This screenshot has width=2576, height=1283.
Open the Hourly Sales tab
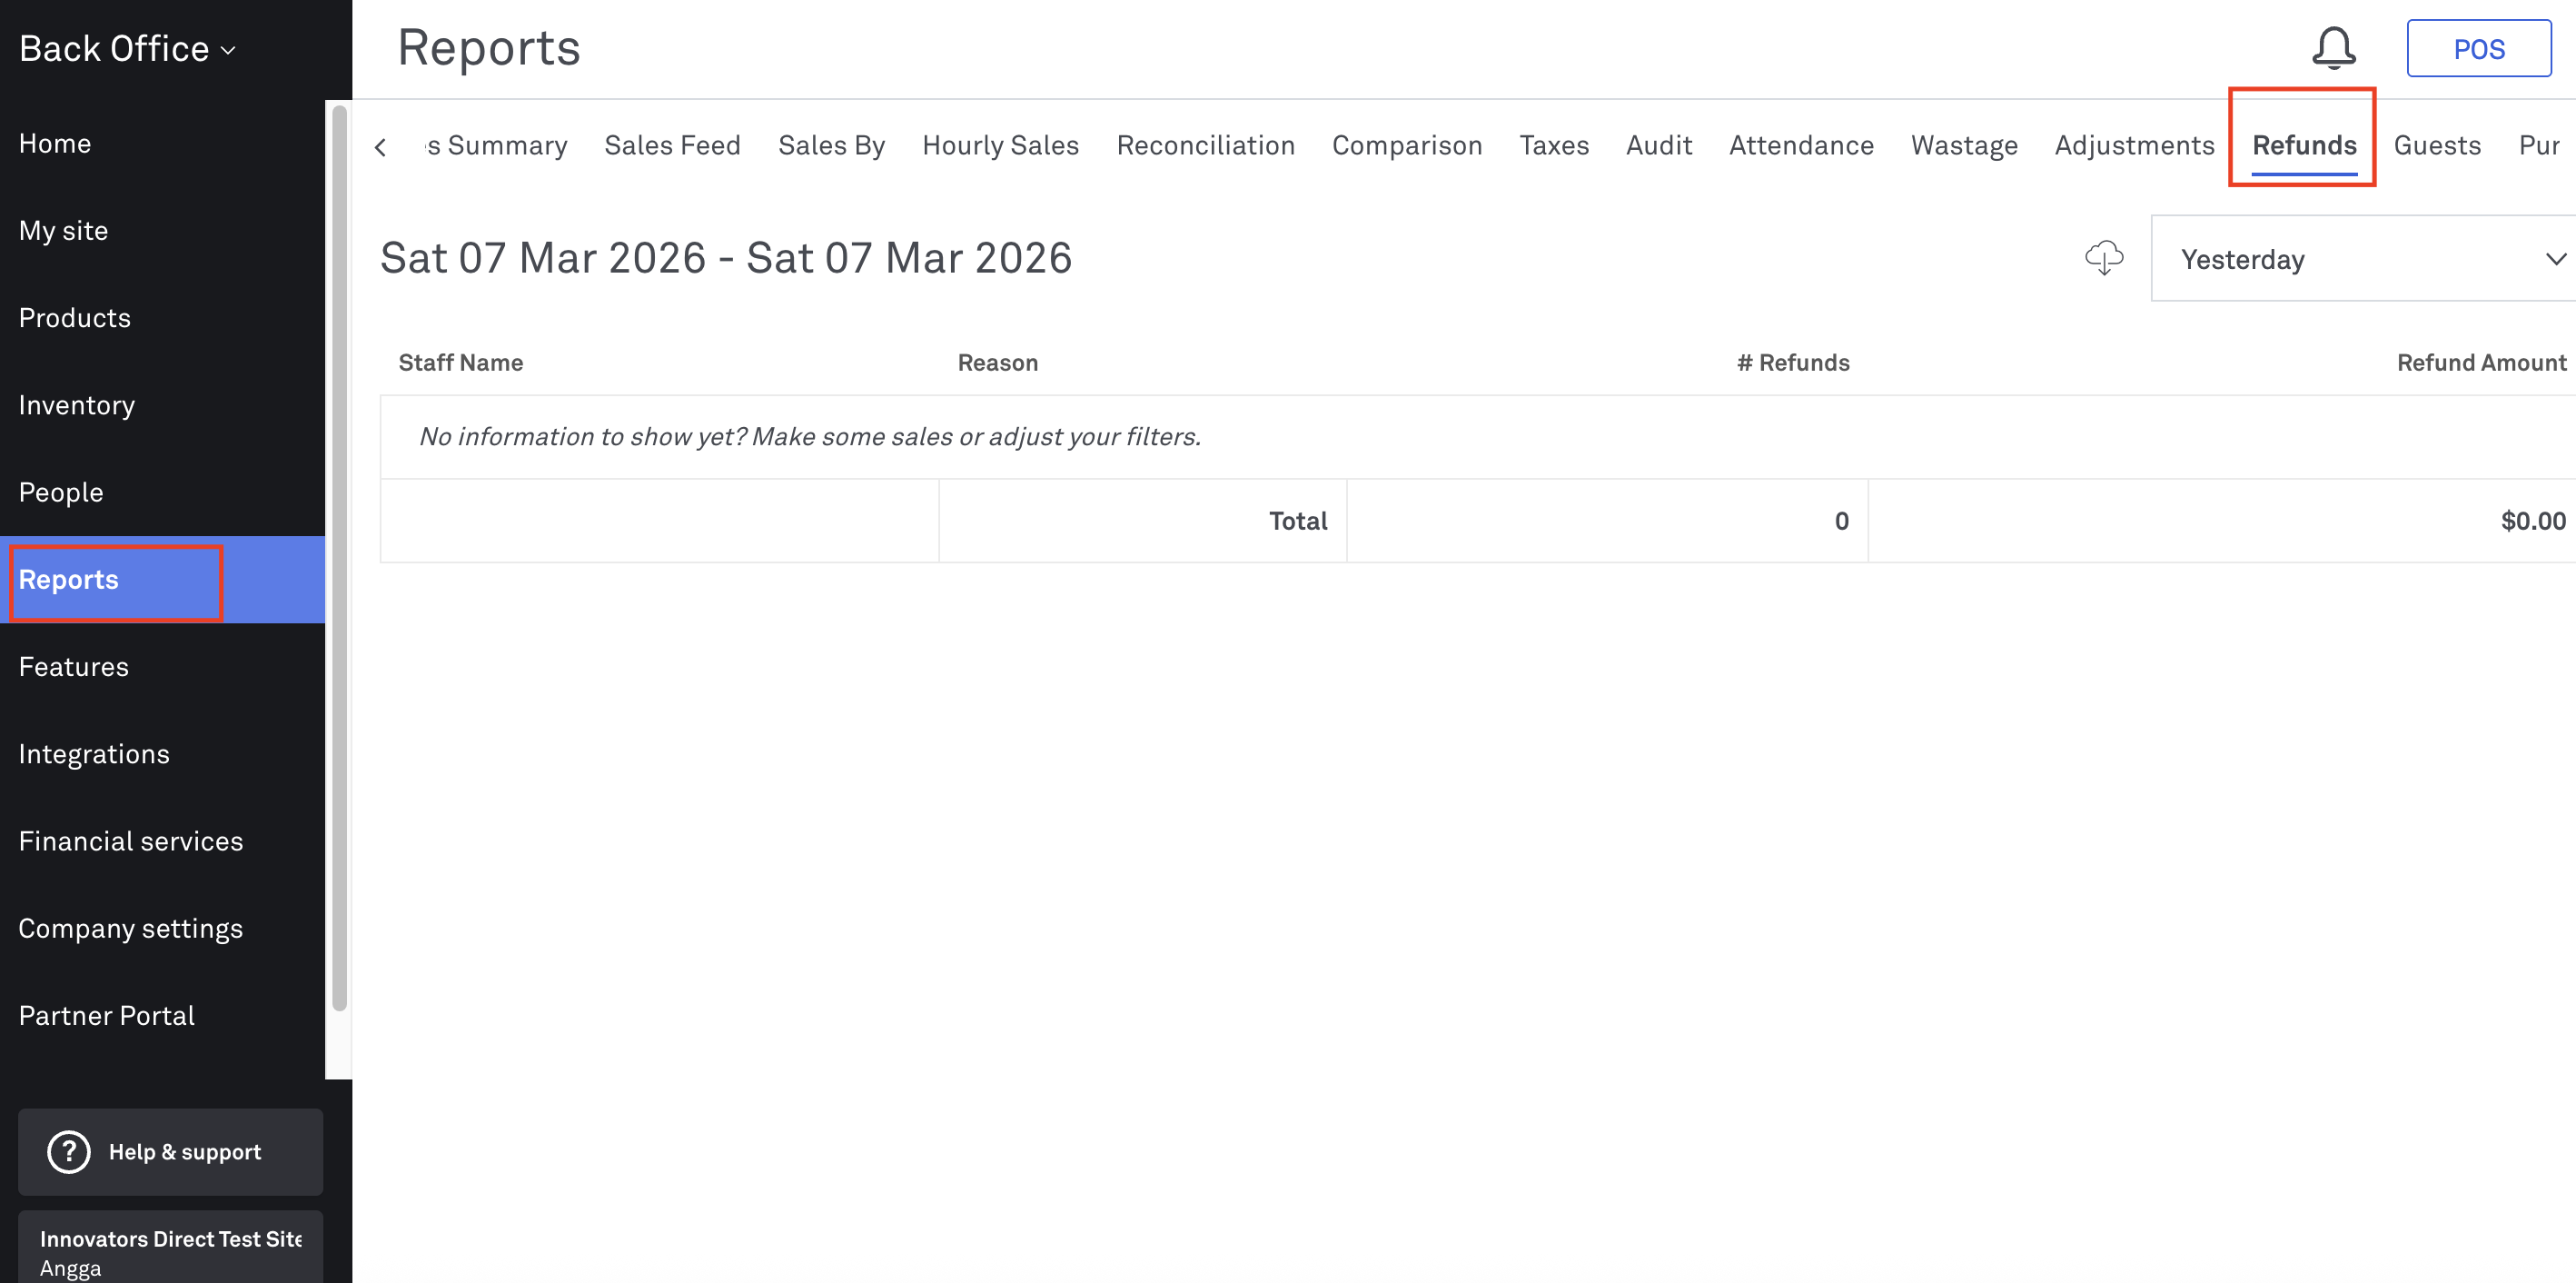pyautogui.click(x=1000, y=145)
